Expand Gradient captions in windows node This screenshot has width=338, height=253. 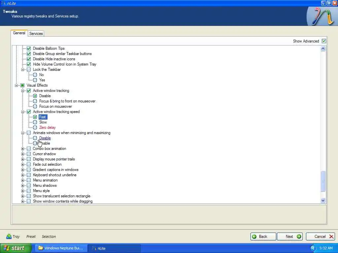click(22, 170)
